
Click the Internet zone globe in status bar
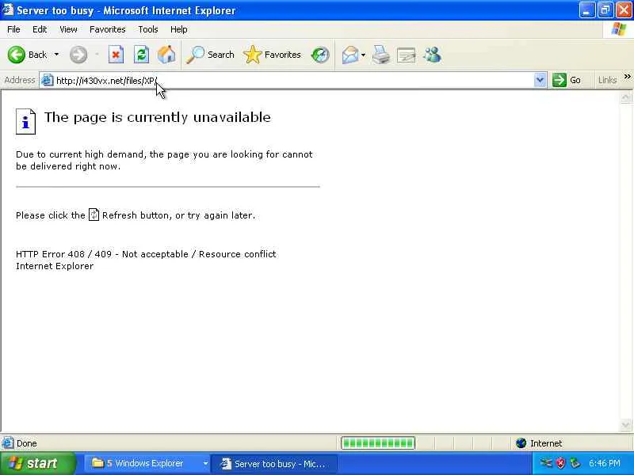tap(521, 443)
